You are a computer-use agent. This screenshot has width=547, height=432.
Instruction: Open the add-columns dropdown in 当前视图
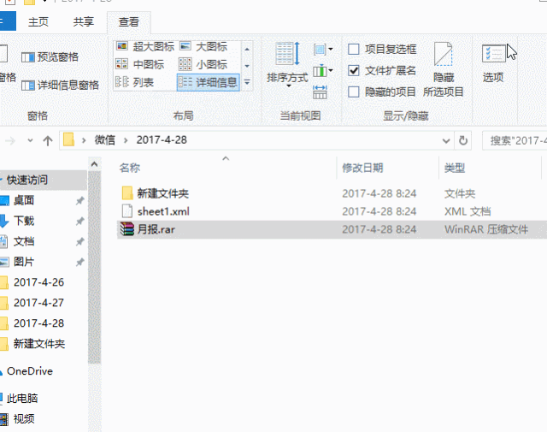[x=323, y=71]
